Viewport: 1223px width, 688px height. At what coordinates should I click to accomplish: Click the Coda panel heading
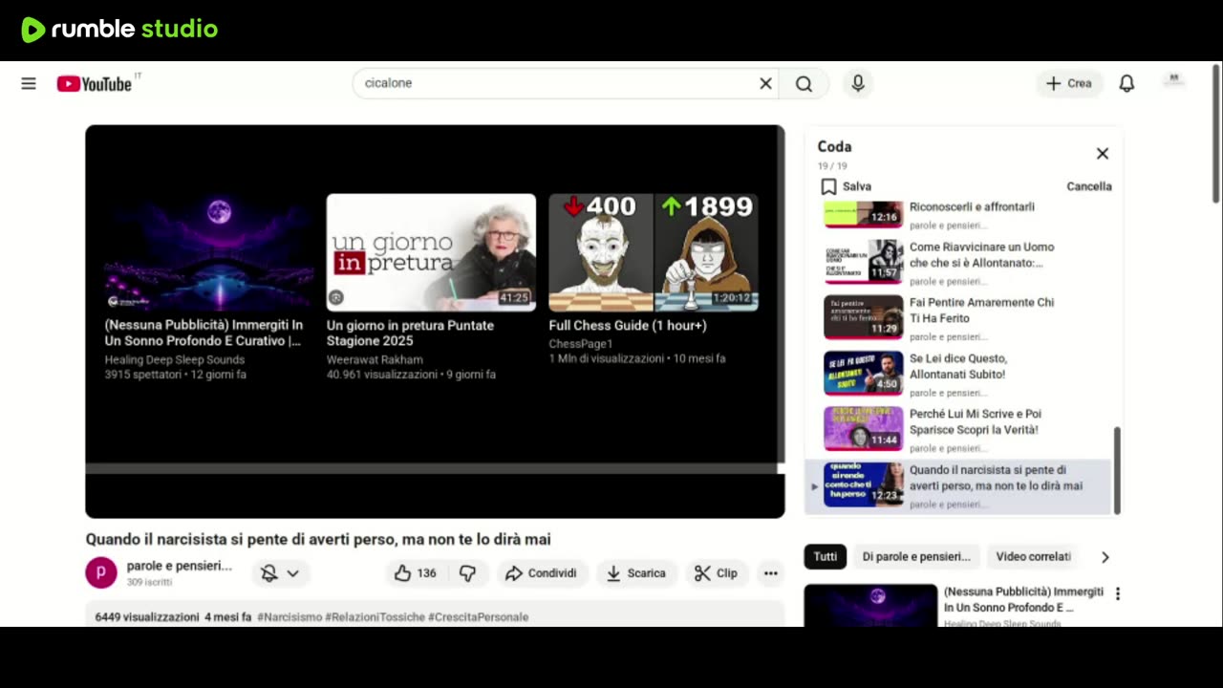coord(834,146)
